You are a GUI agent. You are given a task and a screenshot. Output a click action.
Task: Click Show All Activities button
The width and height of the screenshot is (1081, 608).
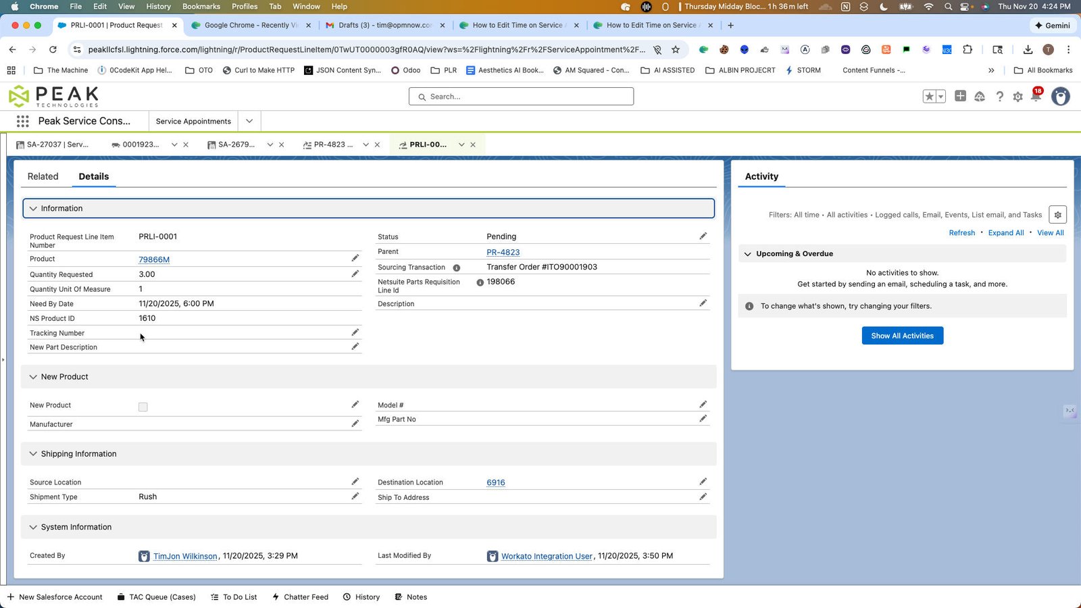tap(902, 336)
